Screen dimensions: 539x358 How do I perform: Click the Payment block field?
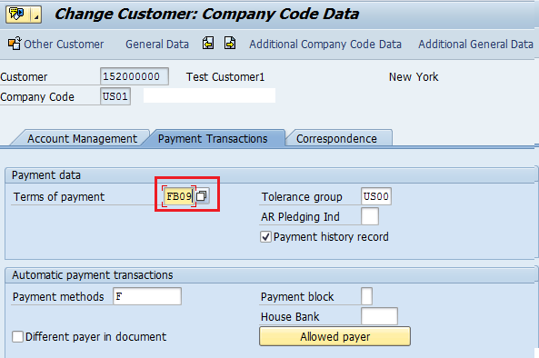[x=366, y=296]
